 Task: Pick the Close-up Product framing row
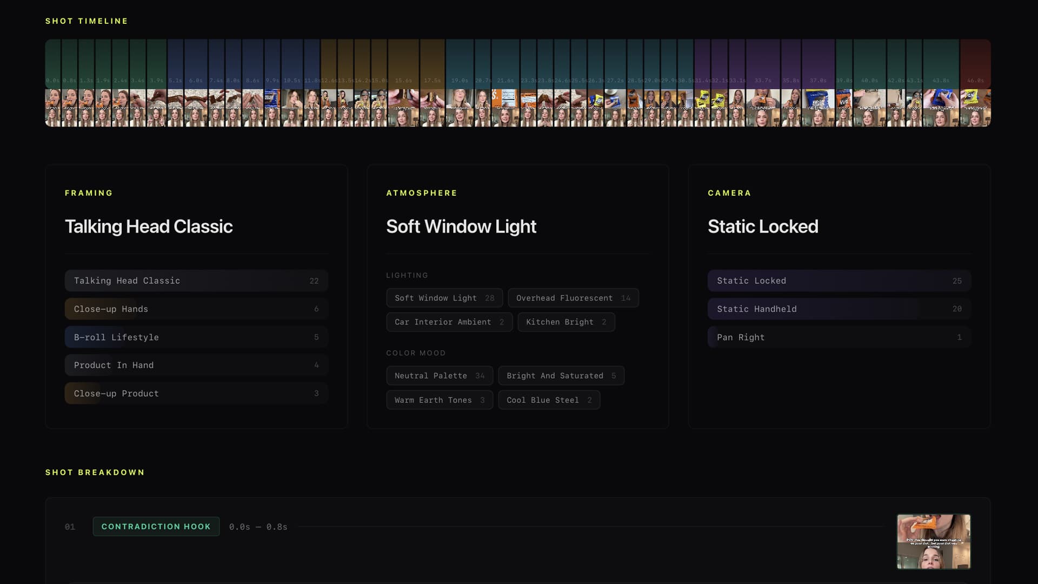pos(196,393)
